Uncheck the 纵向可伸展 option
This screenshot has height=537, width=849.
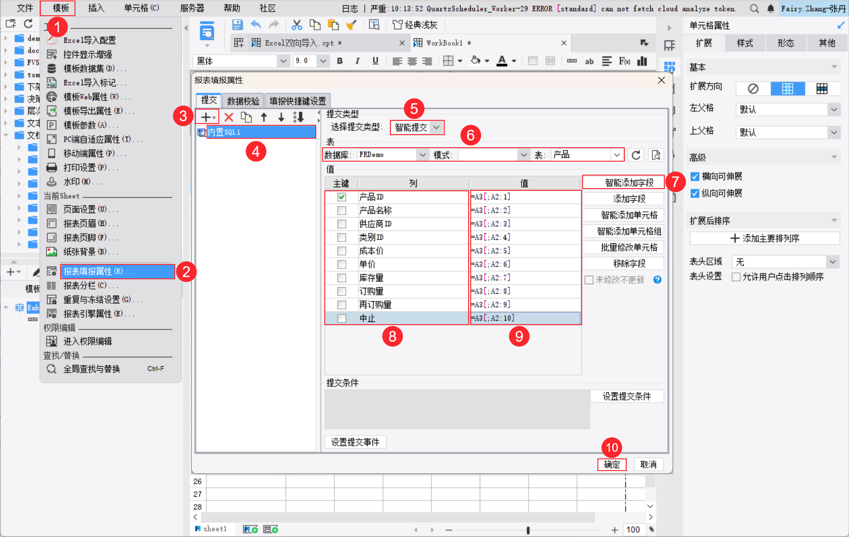click(695, 194)
